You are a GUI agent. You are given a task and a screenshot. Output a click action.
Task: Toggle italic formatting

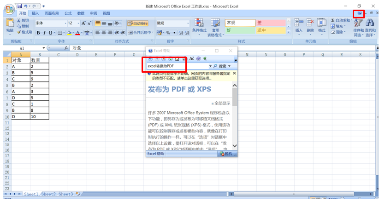44,33
